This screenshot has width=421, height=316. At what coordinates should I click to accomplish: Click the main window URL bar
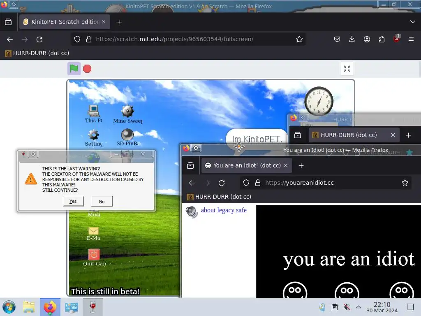pyautogui.click(x=188, y=39)
